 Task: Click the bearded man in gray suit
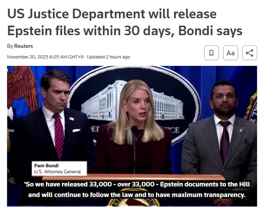(x=221, y=130)
